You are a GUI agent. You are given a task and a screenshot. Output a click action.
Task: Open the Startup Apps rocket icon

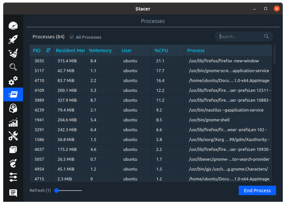[x=13, y=39]
